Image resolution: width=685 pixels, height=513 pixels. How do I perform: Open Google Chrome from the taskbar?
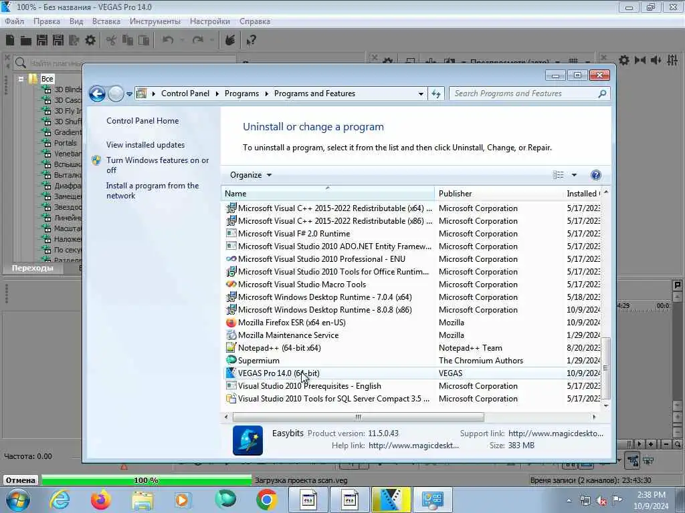click(x=266, y=500)
